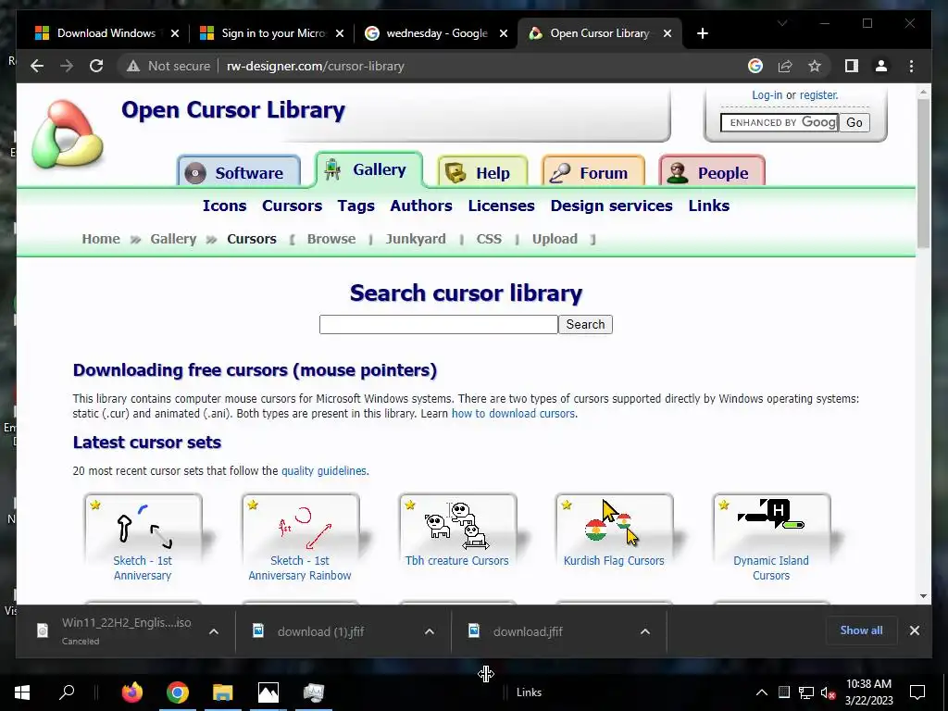Click the Log-in link
Viewport: 948px width, 711px height.
pos(767,95)
